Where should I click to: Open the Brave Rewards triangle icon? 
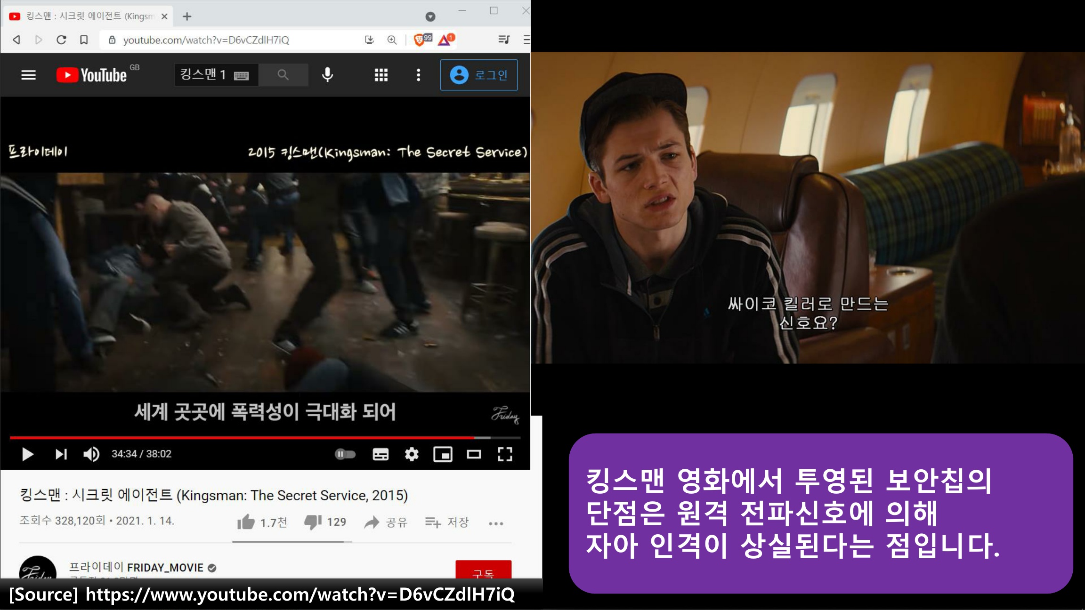(x=446, y=40)
